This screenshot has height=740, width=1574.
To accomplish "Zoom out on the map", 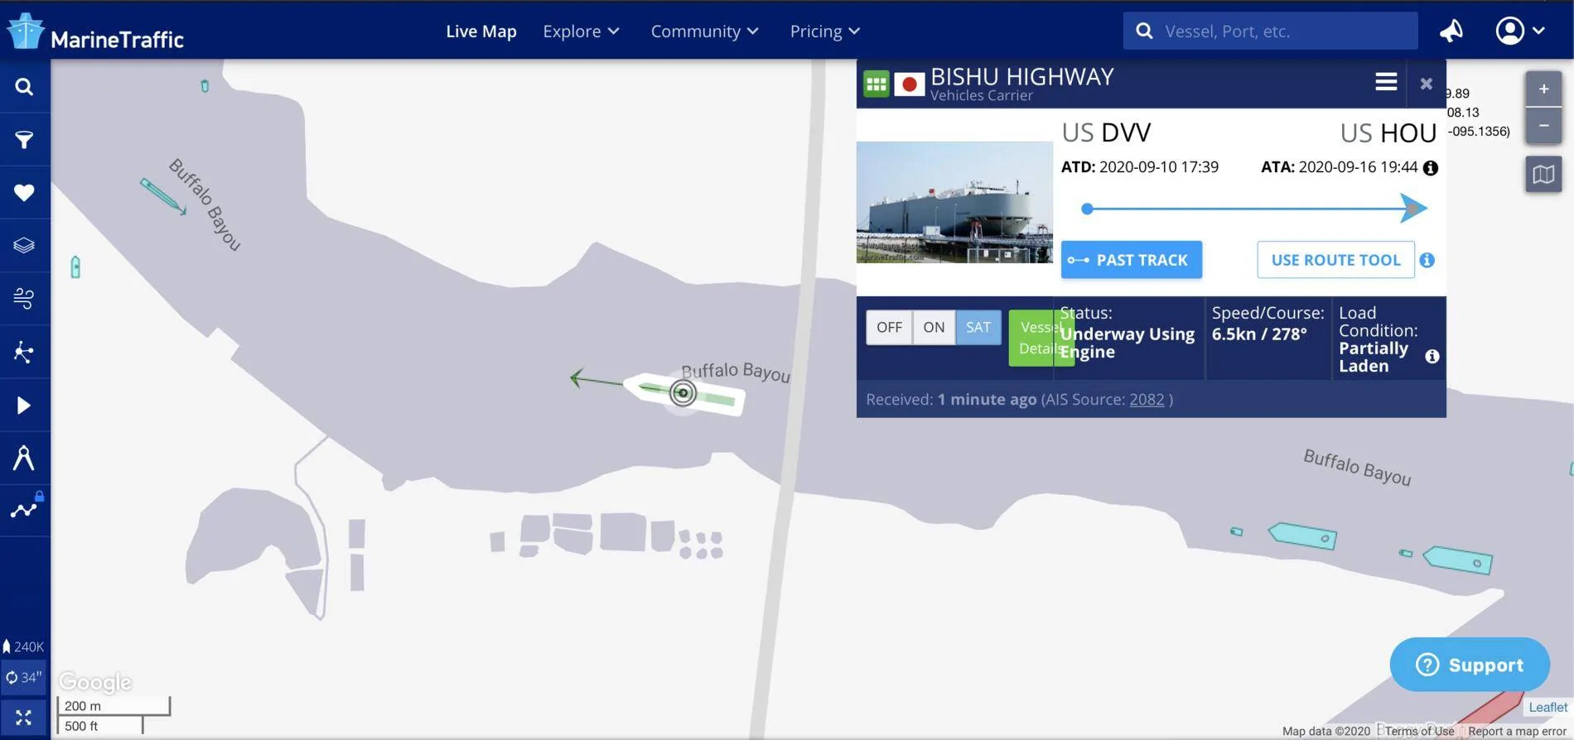I will point(1543,126).
